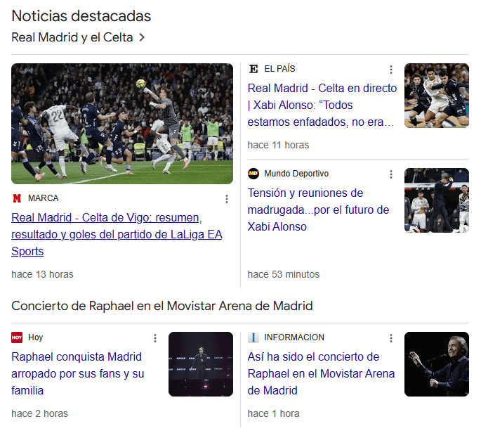Click the Hoy newspaper logo icon
This screenshot has width=488, height=438.
(17, 337)
